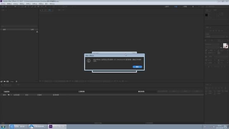Create new folder in Project panel
Image resolution: width=229 pixels, height=129 pixels.
(x=5, y=81)
